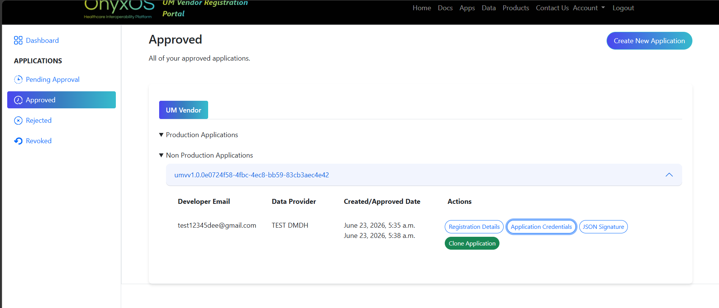Click Create New Application button

pos(649,41)
